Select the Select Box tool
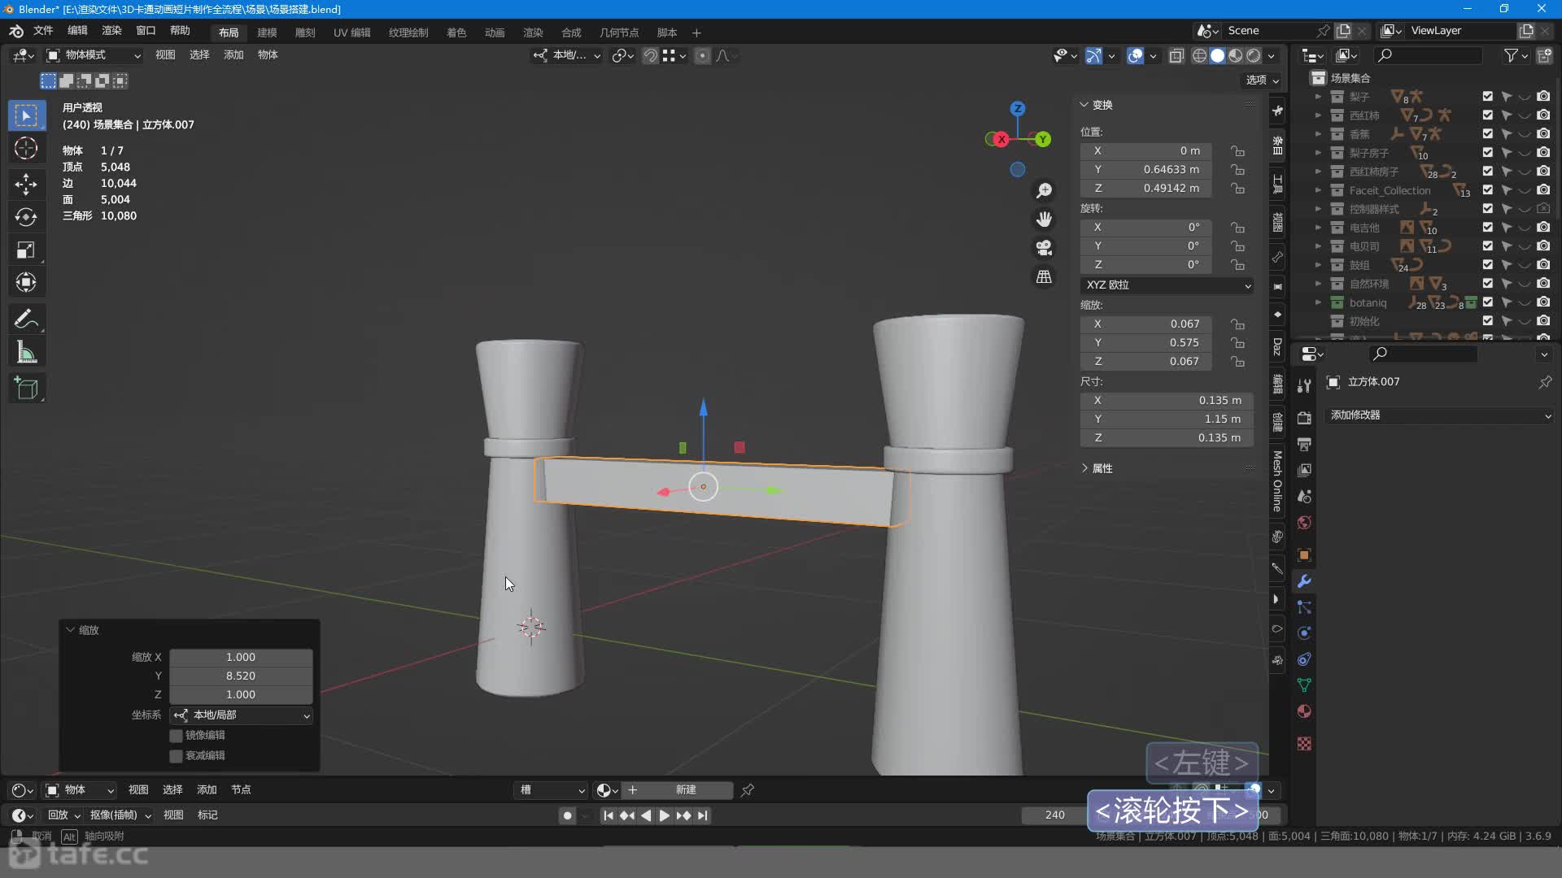 (x=26, y=115)
